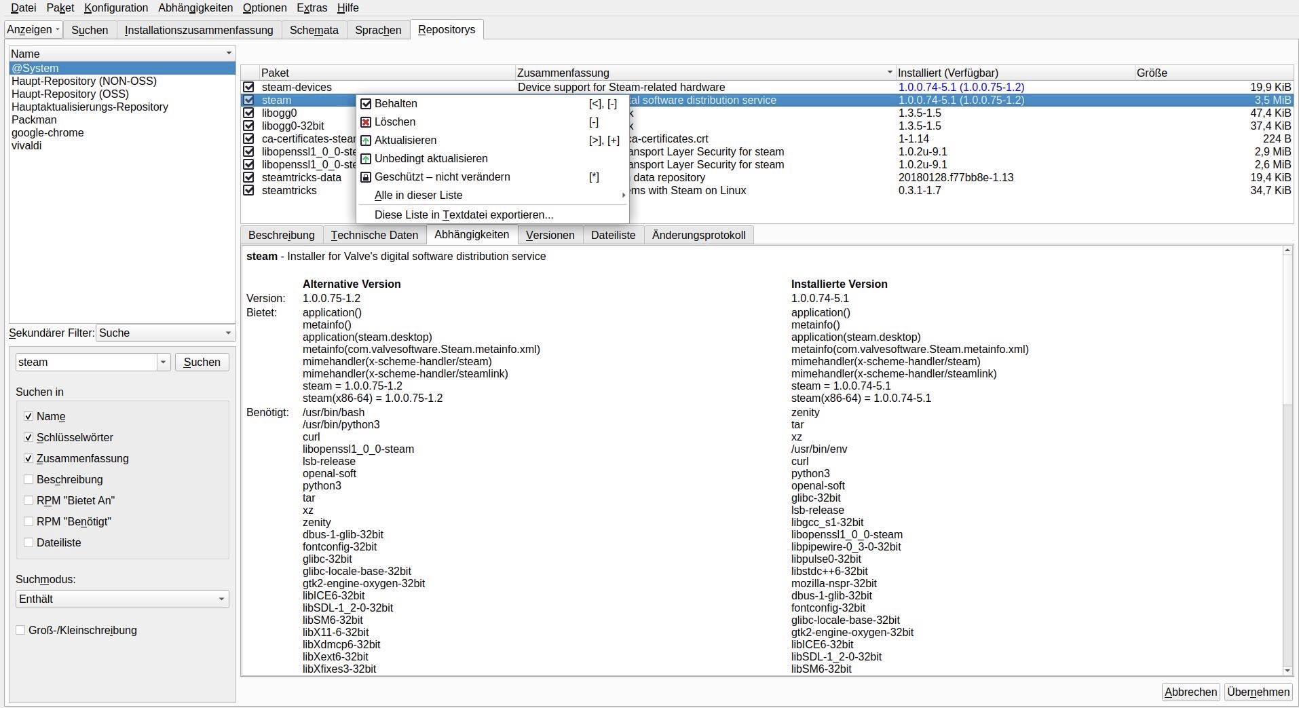Open the Datei menu
The height and width of the screenshot is (708, 1299).
coord(23,8)
